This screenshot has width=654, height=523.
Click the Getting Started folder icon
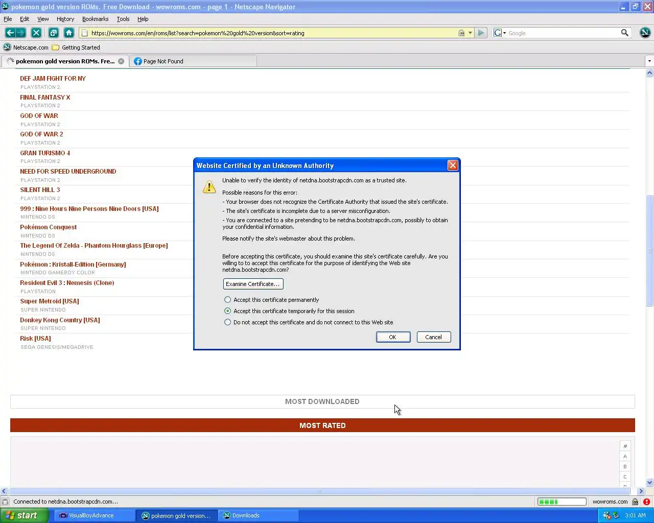pyautogui.click(x=56, y=47)
